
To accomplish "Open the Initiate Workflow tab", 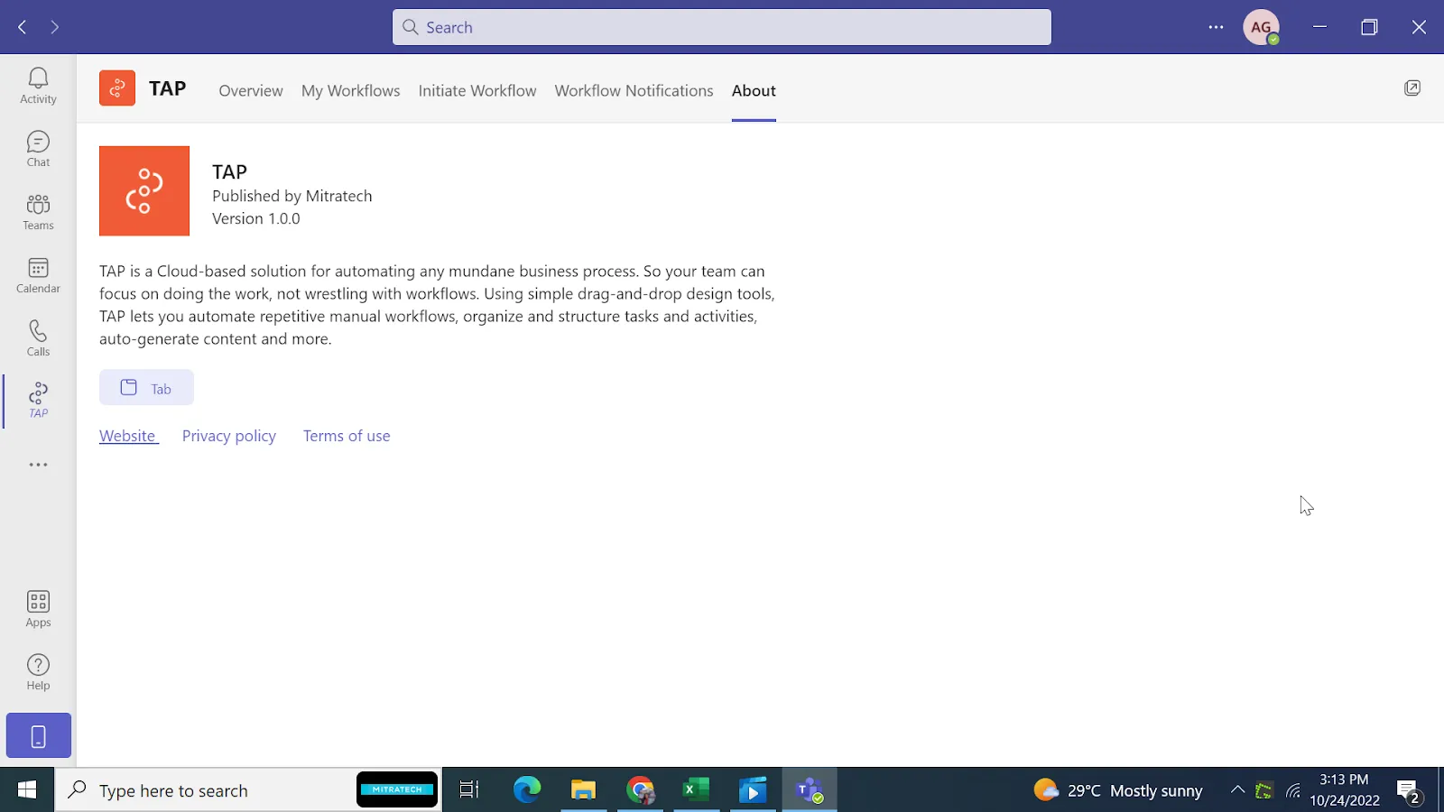I will [x=477, y=90].
